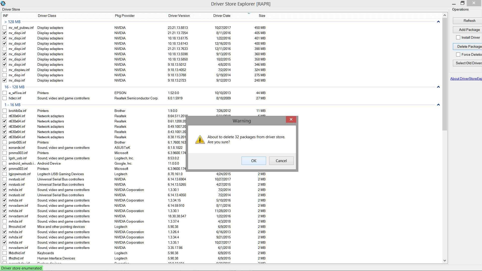The width and height of the screenshot is (482, 271).
Task: Cancel the delete packages warning
Action: coord(281,161)
